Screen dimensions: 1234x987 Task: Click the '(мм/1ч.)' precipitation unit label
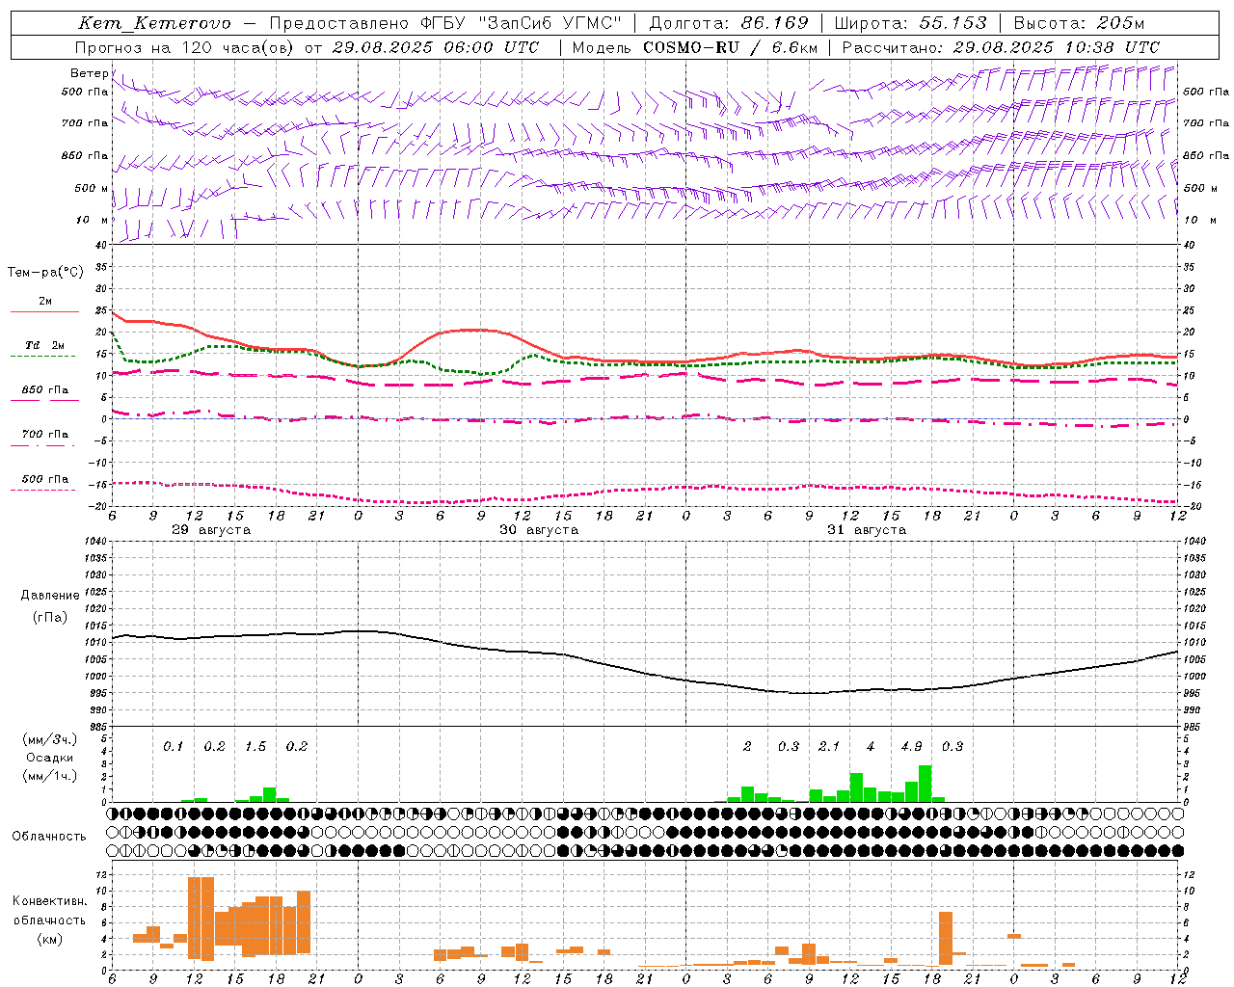[50, 776]
